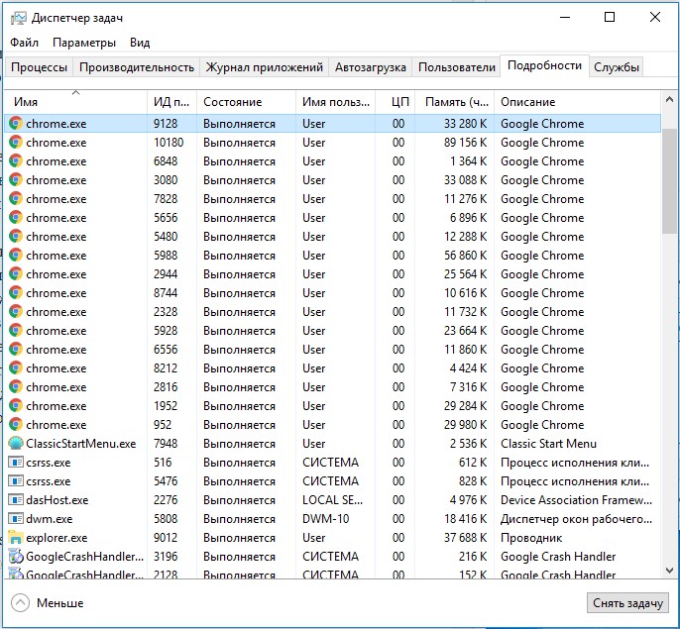
Task: Click the dwm.exe process icon
Action: (x=16, y=519)
